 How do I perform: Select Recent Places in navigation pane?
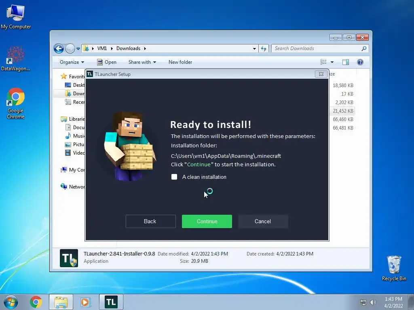pyautogui.click(x=75, y=102)
